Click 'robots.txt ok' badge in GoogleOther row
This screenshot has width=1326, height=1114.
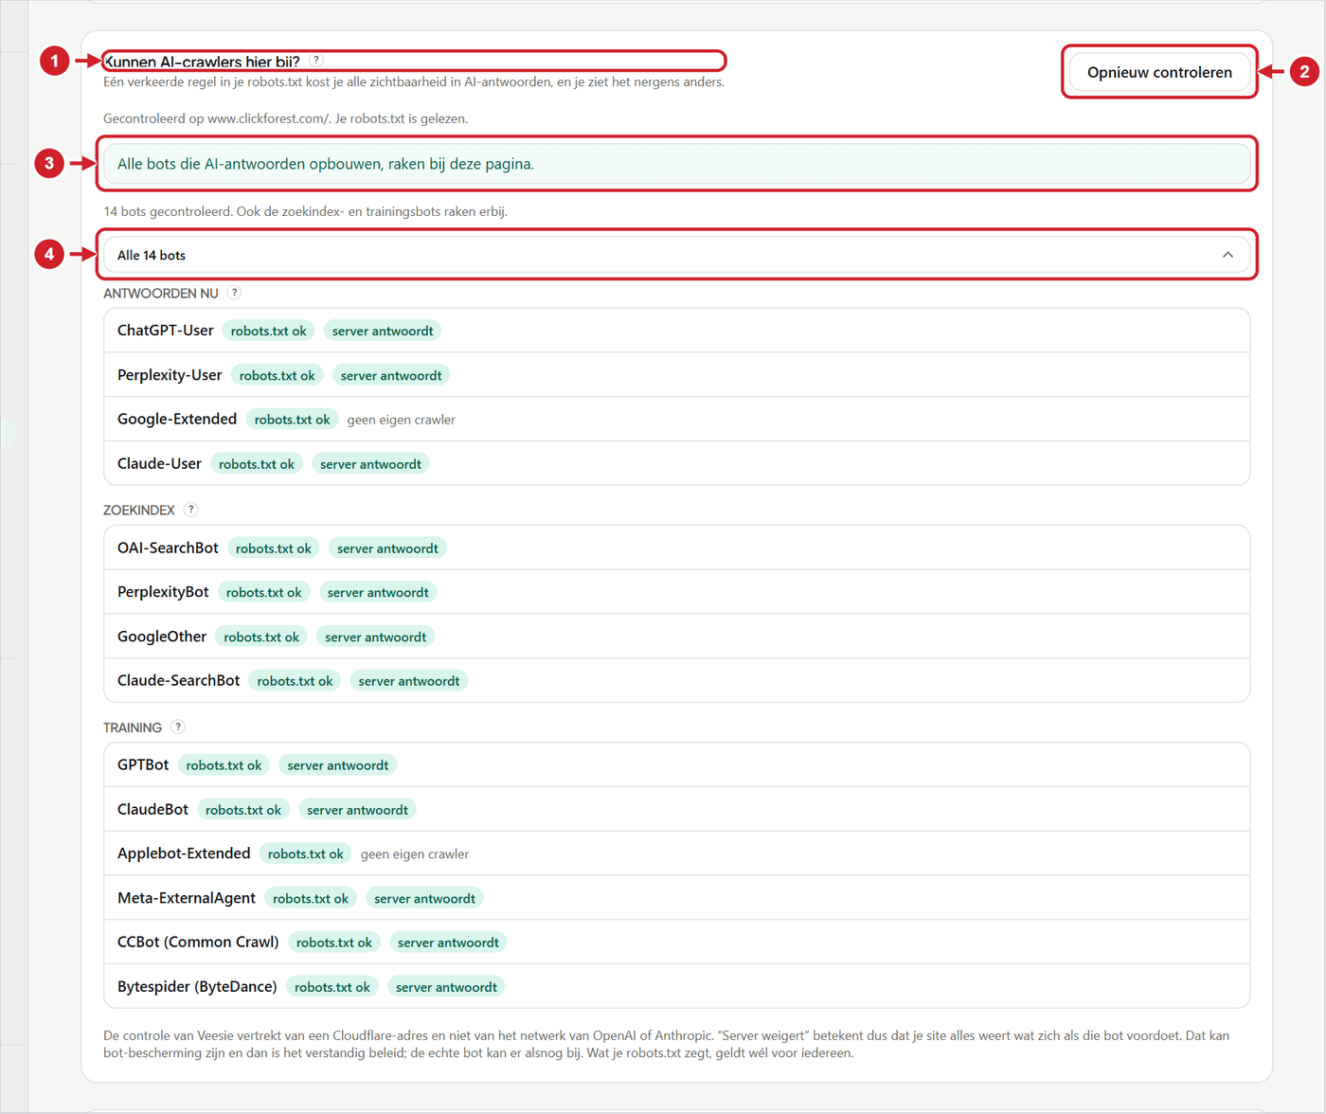coord(261,638)
